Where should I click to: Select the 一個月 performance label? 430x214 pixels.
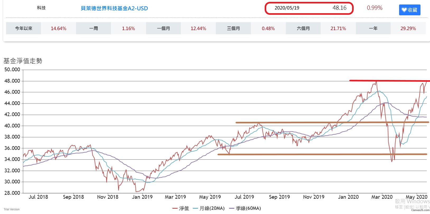pos(163,28)
